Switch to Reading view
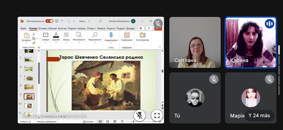Screen dimensions: 283x130 click(115, 122)
